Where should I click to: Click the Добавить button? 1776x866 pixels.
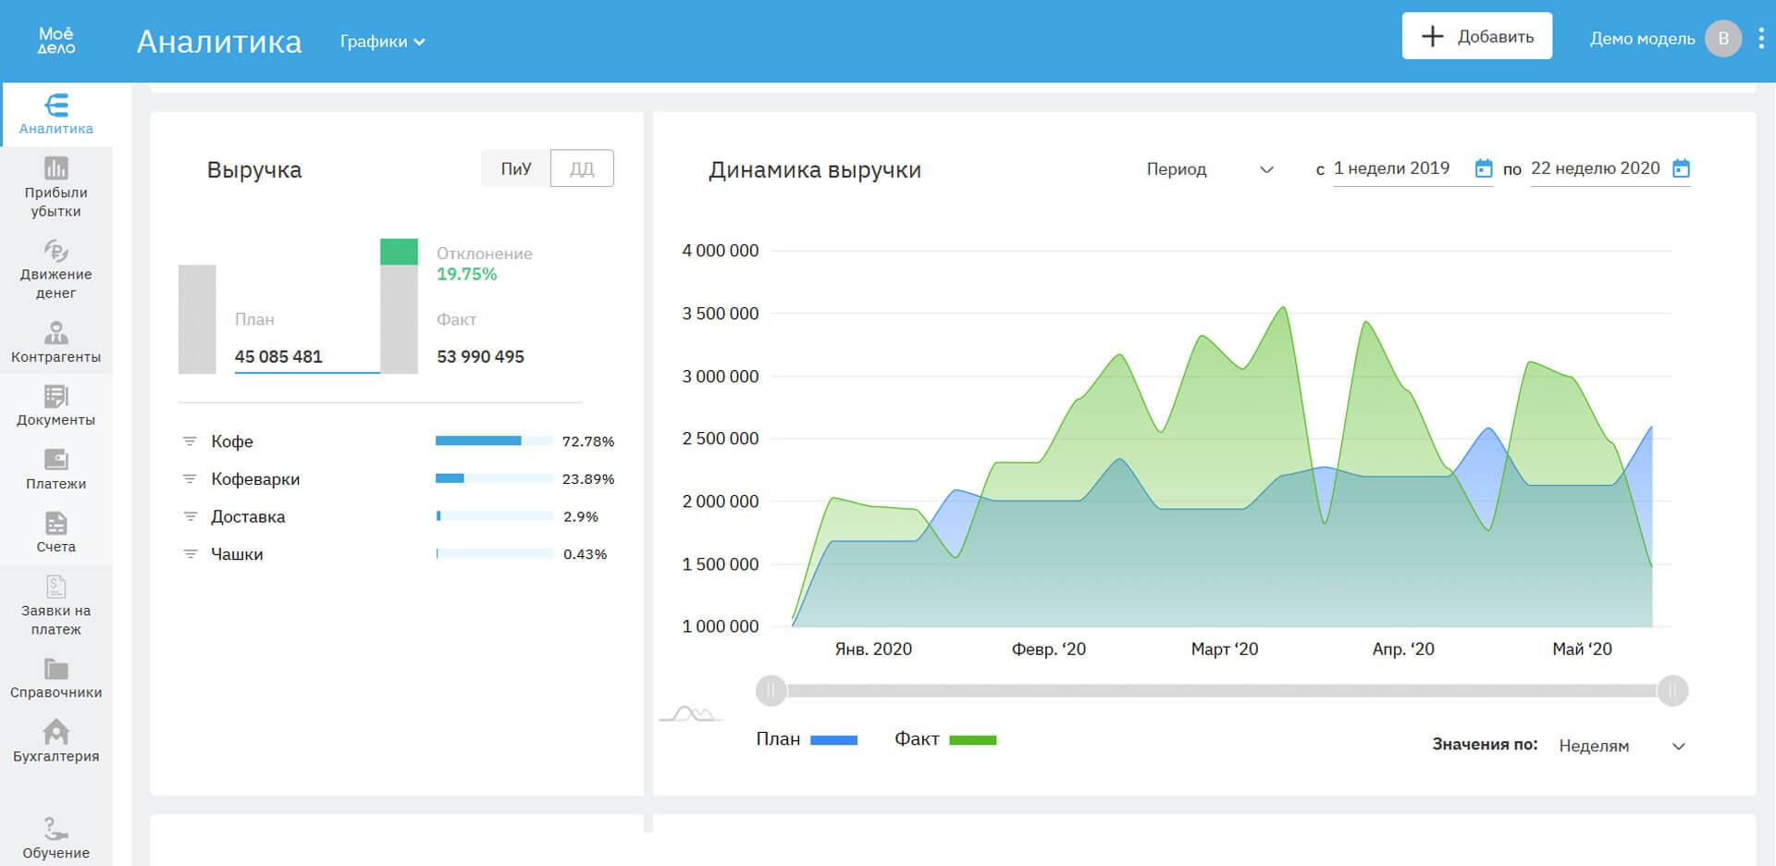click(1476, 37)
